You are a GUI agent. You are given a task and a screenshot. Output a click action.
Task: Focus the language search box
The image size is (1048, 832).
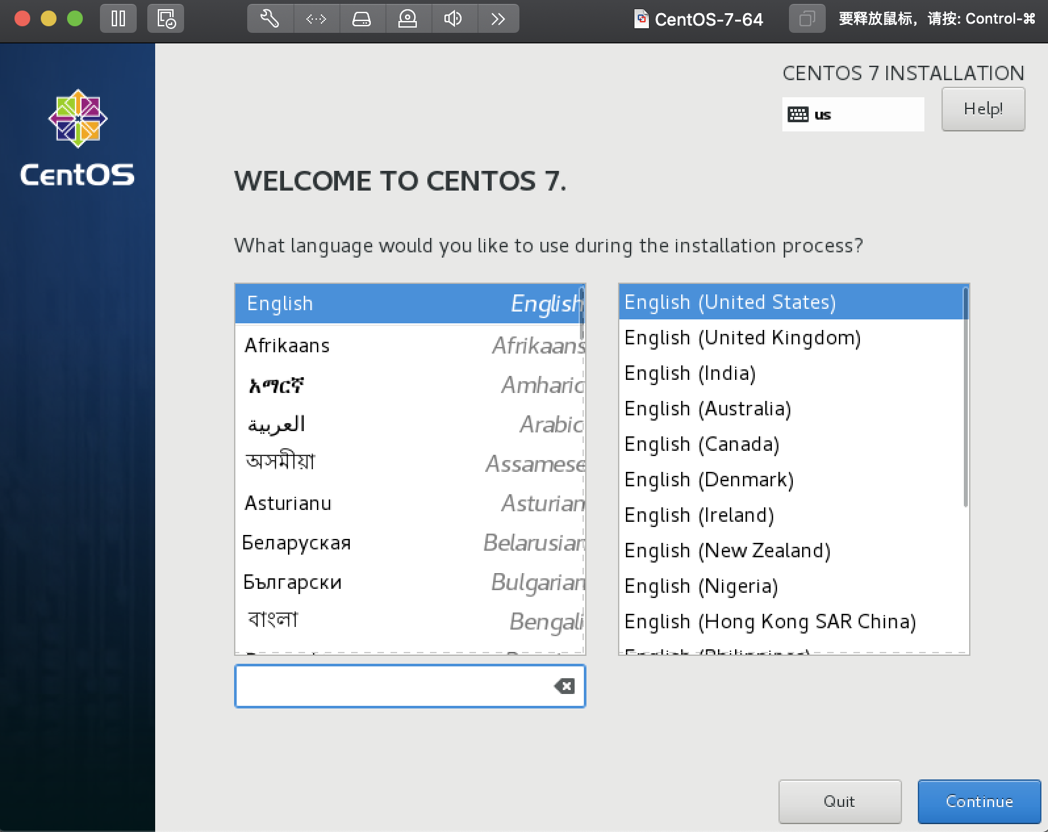click(x=410, y=686)
